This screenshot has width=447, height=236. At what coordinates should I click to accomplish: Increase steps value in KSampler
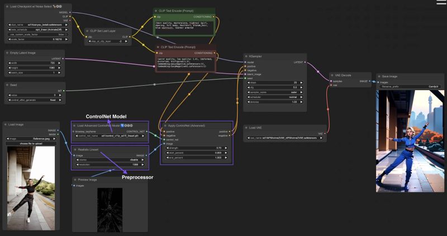pos(302,82)
